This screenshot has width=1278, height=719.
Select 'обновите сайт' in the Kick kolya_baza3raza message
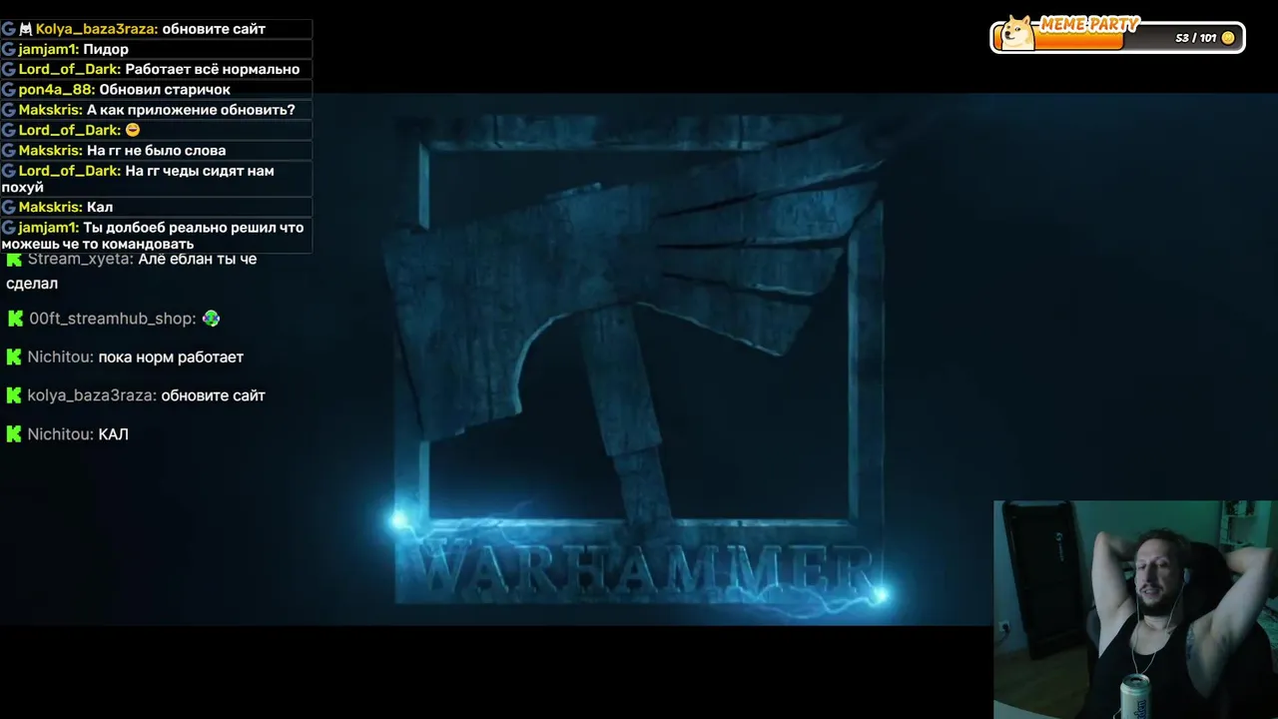pyautogui.click(x=213, y=395)
